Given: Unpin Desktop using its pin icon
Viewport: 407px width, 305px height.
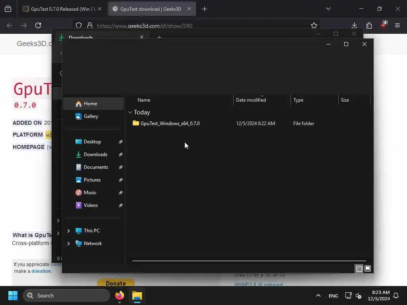Looking at the screenshot, I should (120, 142).
